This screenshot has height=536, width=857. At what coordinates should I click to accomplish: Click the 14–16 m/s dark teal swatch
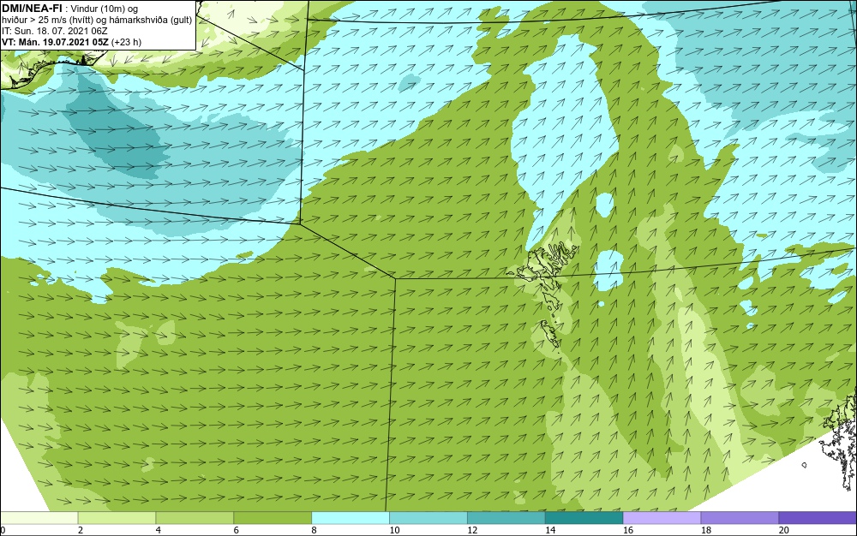tap(584, 518)
